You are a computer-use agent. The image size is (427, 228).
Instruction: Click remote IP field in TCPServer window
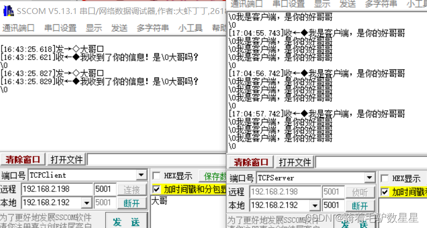(x=285, y=192)
